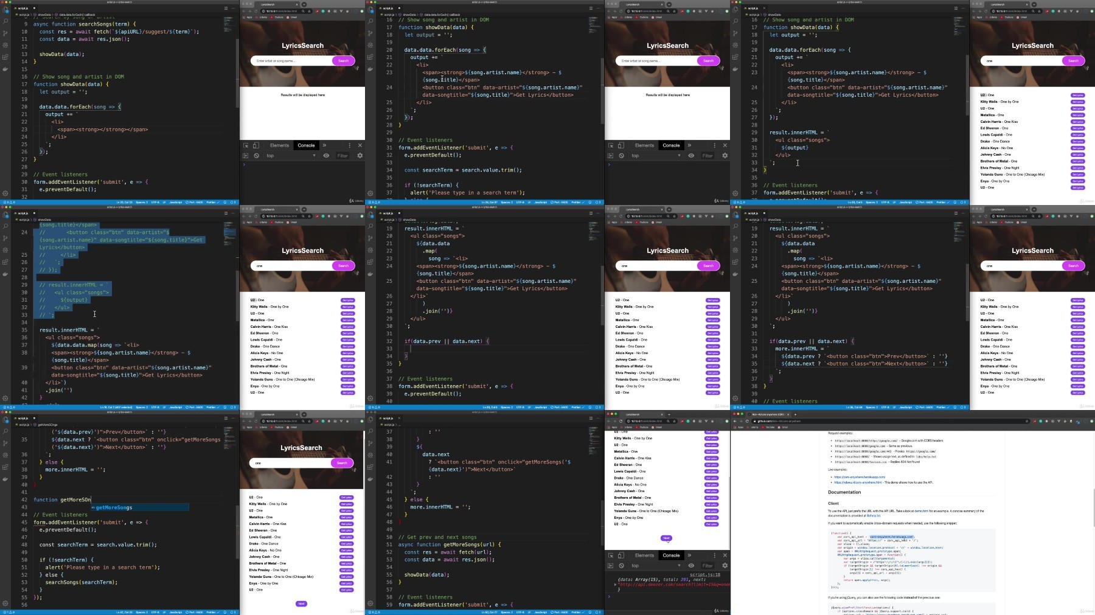The height and width of the screenshot is (615, 1095).
Task: Show more DevTools tabs beside logged object's Console
Action: (x=689, y=555)
